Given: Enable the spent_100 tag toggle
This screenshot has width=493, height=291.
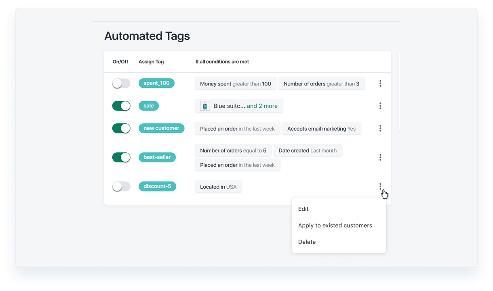Looking at the screenshot, I should tap(121, 83).
